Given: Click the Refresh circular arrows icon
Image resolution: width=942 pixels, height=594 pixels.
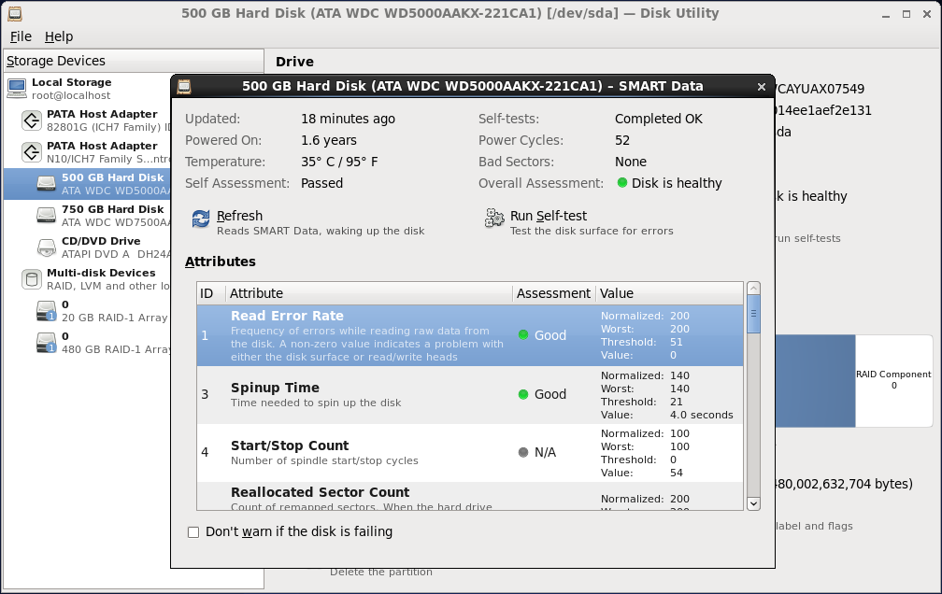Looking at the screenshot, I should [x=201, y=219].
